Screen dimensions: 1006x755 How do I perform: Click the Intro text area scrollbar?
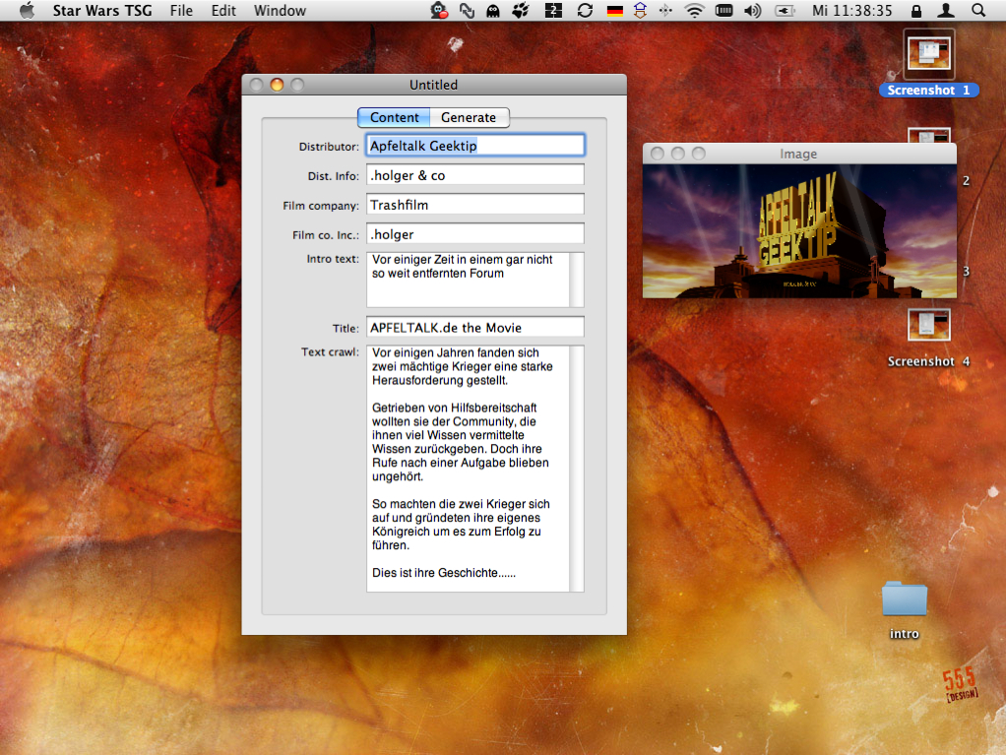[x=577, y=280]
